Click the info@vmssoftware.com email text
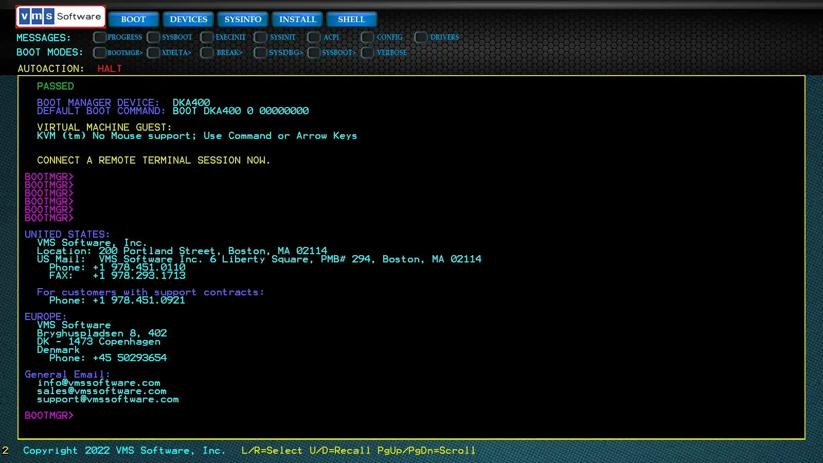Image resolution: width=823 pixels, height=463 pixels. 99,383
